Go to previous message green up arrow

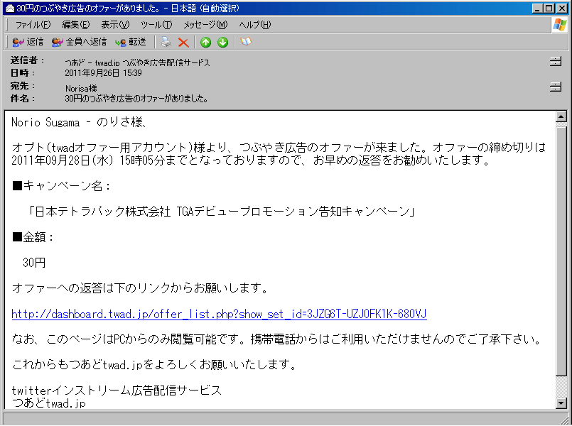click(x=206, y=43)
